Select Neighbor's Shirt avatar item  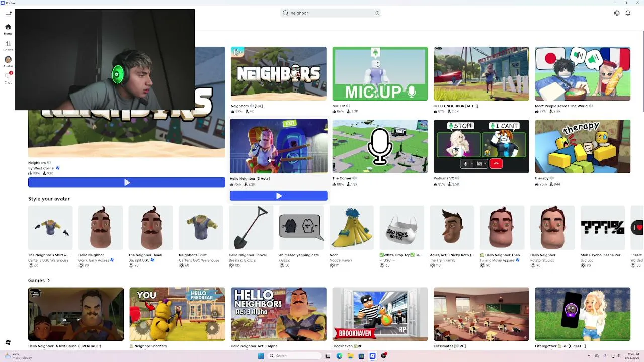click(201, 228)
